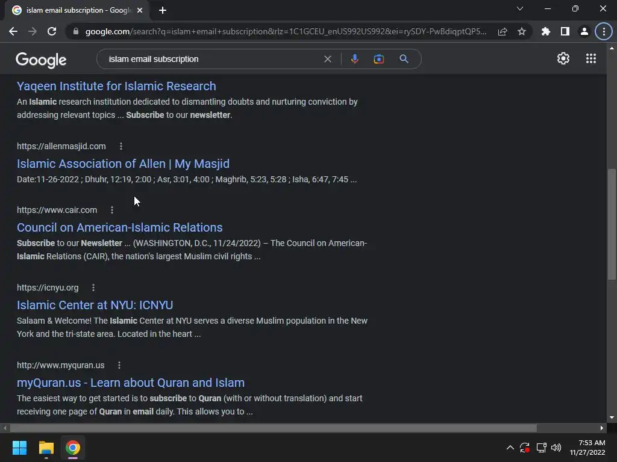
Task: Click the http://www.myquran.us URL text
Action: [61, 365]
